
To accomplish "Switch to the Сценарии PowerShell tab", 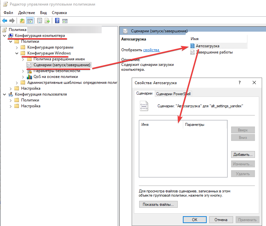I will [173, 94].
